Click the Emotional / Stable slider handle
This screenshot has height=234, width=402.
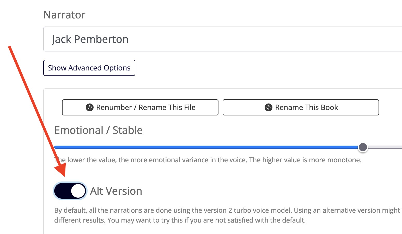coord(363,147)
